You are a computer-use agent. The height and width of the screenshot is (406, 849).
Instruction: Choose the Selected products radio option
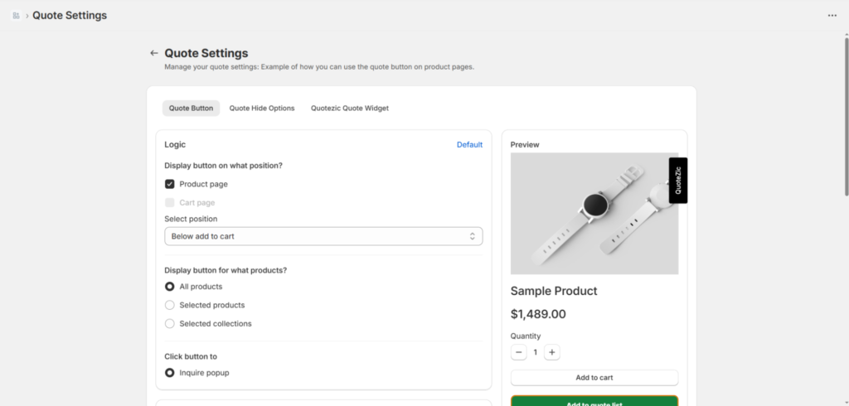pos(170,305)
